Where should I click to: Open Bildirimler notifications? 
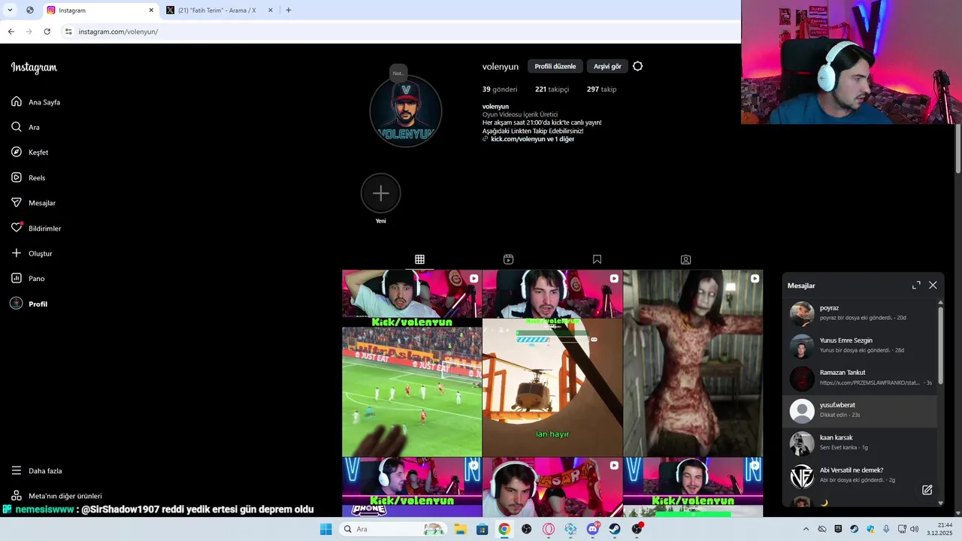(x=35, y=228)
